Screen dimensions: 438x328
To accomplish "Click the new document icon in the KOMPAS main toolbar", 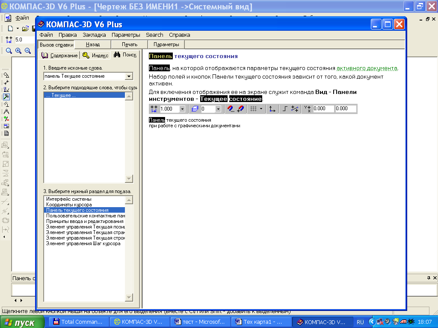I will coord(10,29).
